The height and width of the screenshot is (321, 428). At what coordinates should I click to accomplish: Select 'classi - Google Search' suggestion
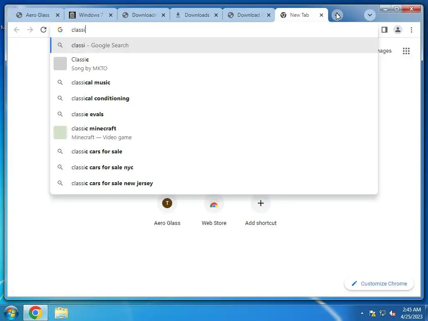point(214,45)
